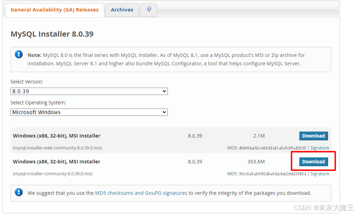The width and height of the screenshot is (355, 214).
Task: Select MD5 hash starting with d8499da0
Action: (x=272, y=148)
